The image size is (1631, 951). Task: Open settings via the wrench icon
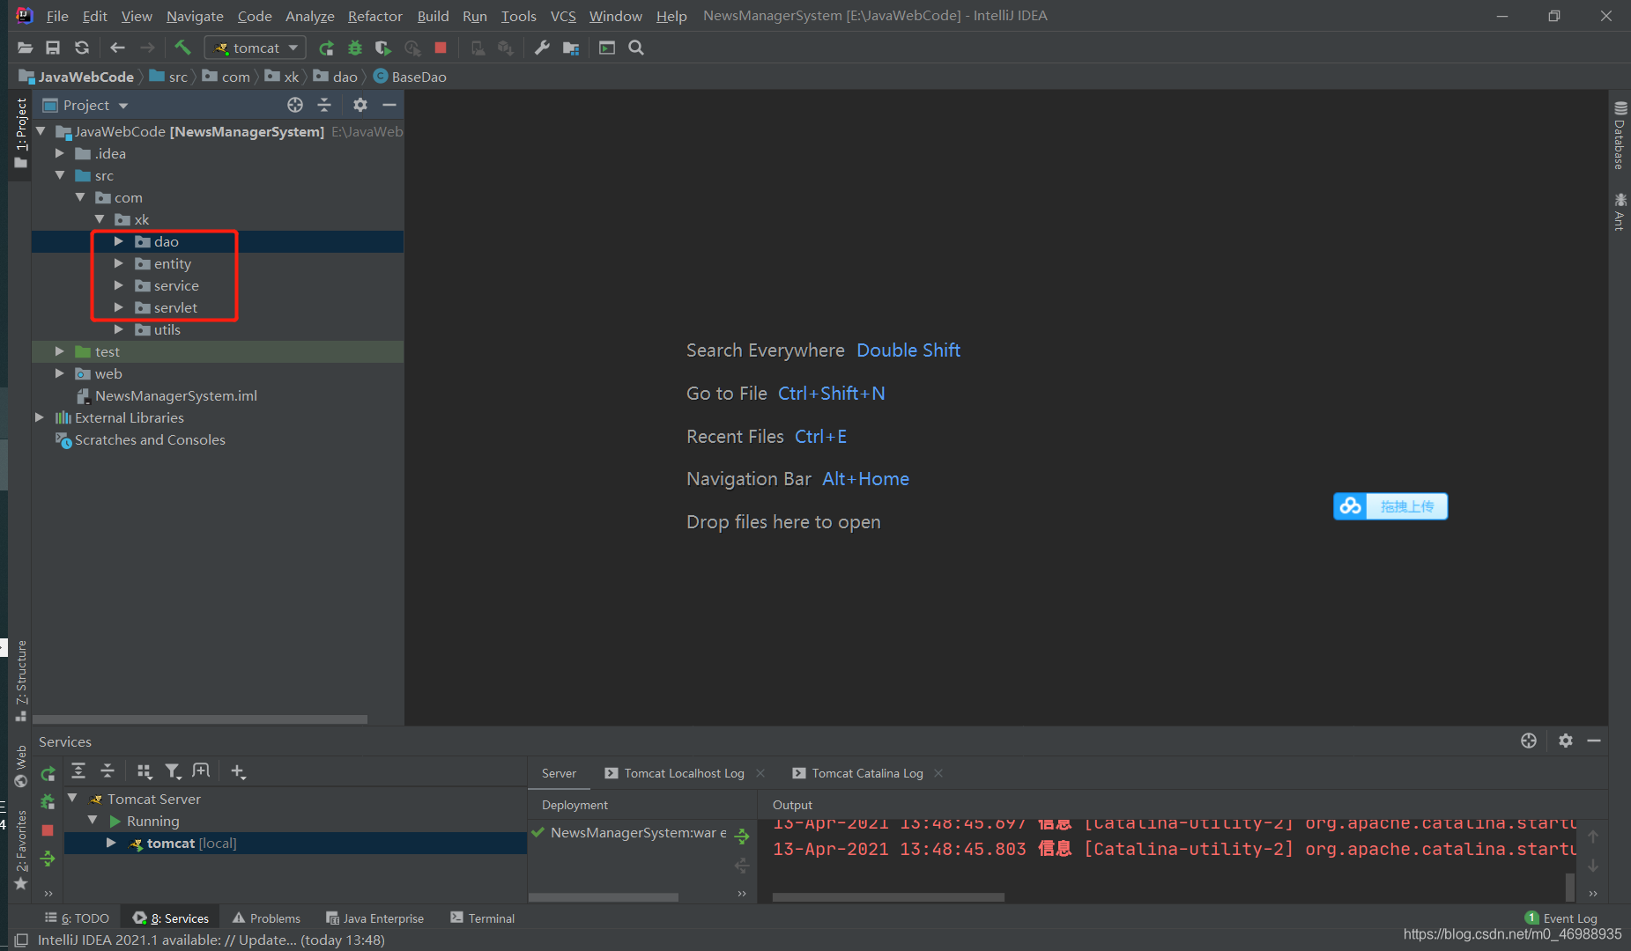(x=542, y=48)
